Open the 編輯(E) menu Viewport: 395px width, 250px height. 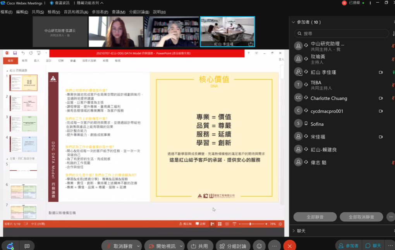coord(22,12)
